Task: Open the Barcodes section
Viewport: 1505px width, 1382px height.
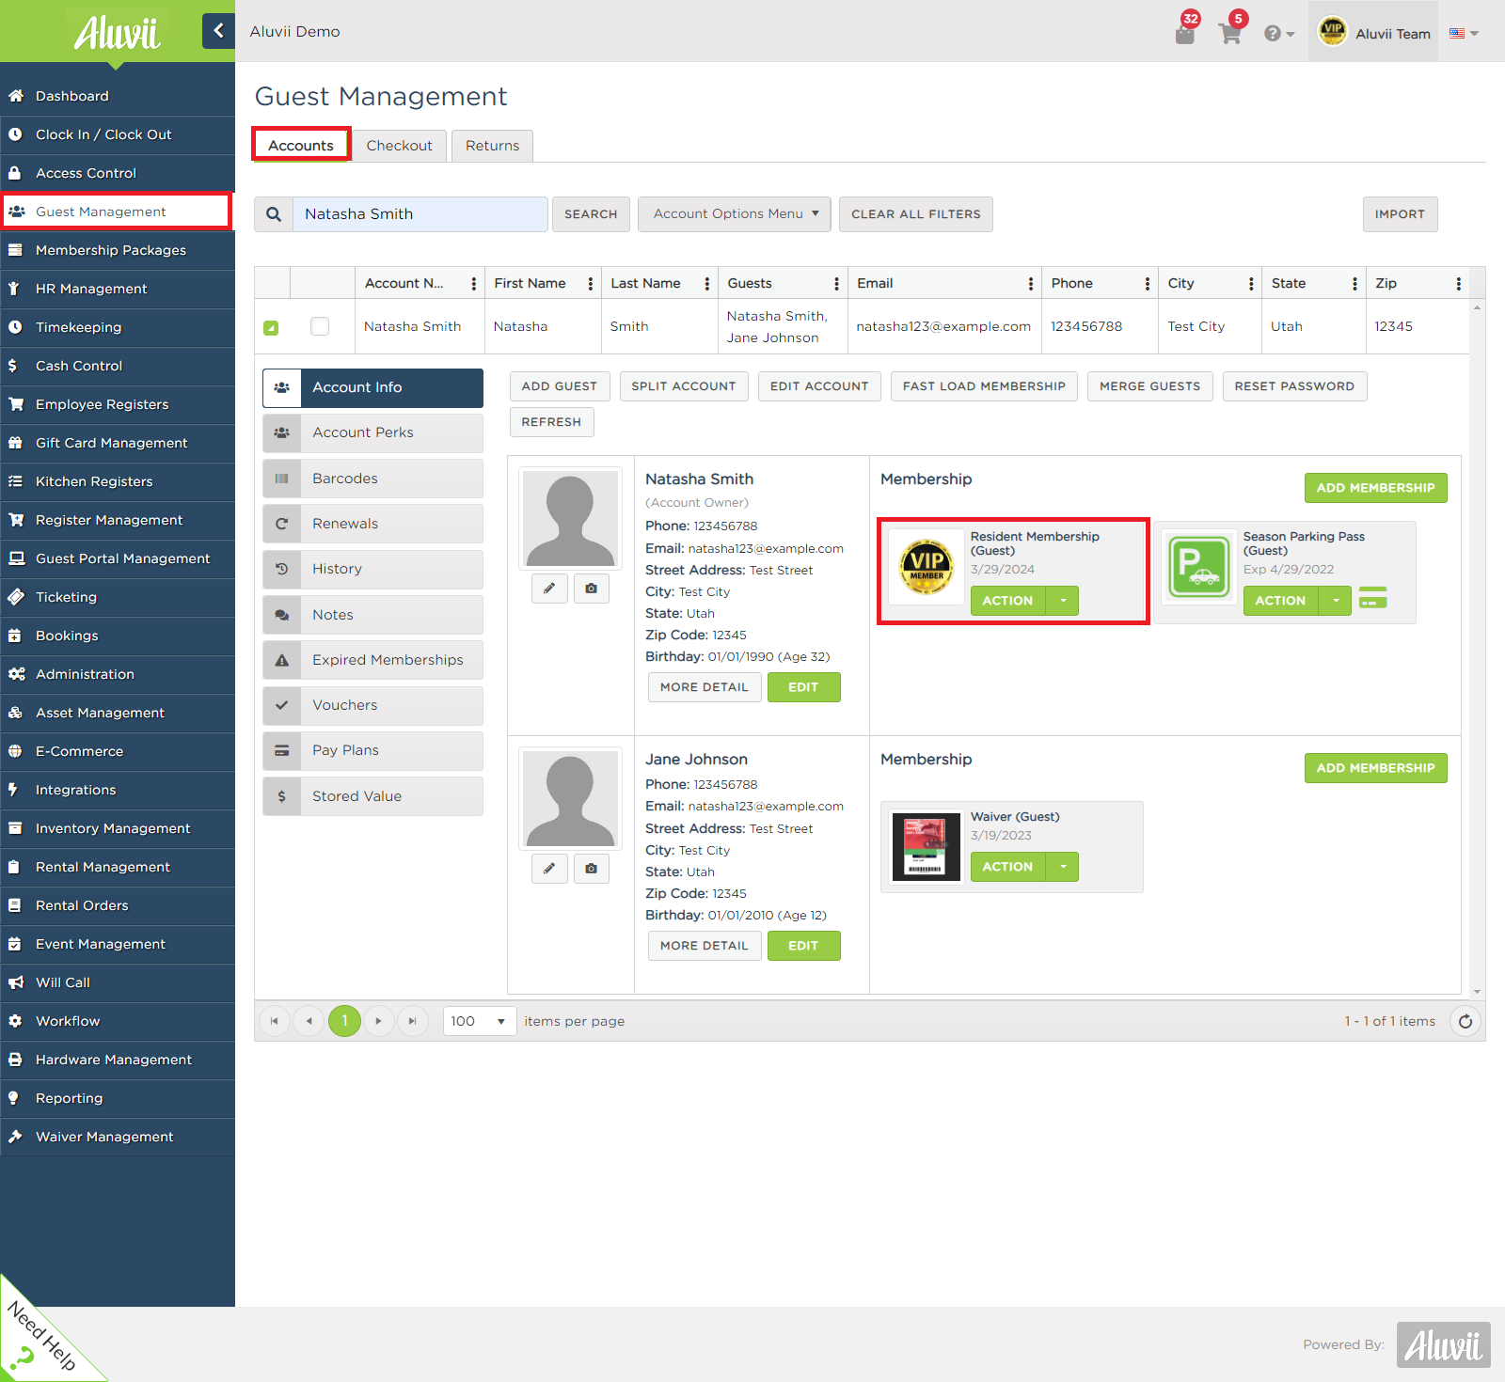Action: (x=372, y=479)
